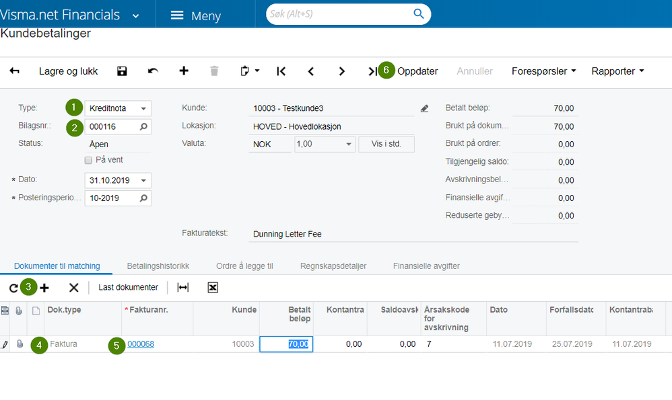Open the lookup magnifier in the Posteringsperiode field
This screenshot has width=672, height=400.
coord(143,198)
